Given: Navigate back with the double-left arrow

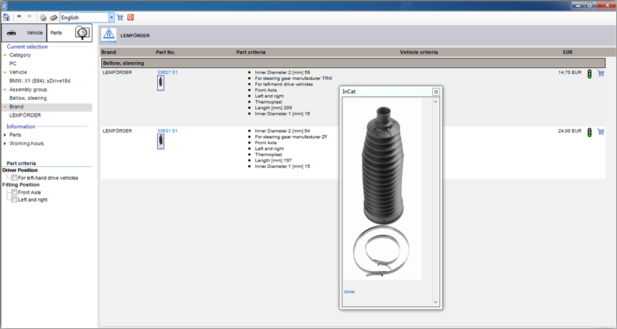Looking at the screenshot, I should coord(19,16).
